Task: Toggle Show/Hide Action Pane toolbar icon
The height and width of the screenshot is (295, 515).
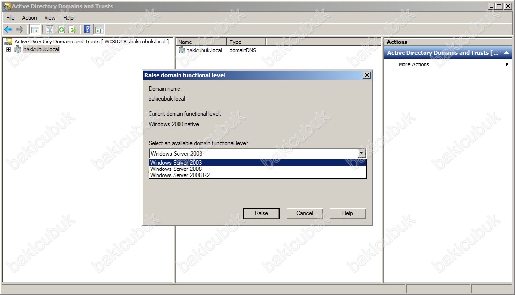Action: click(99, 29)
